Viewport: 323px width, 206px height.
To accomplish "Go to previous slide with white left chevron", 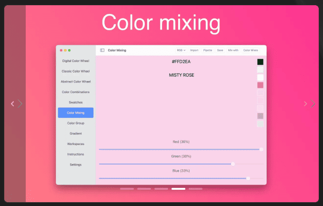I will [12, 103].
